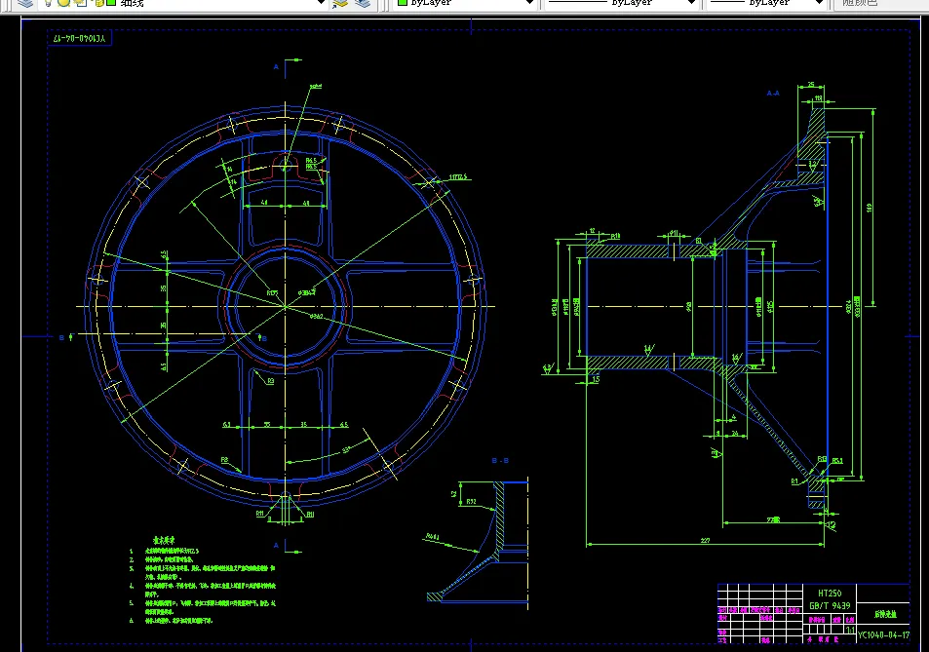Select the YC1040-04-17 drawing number text

[x=883, y=634]
